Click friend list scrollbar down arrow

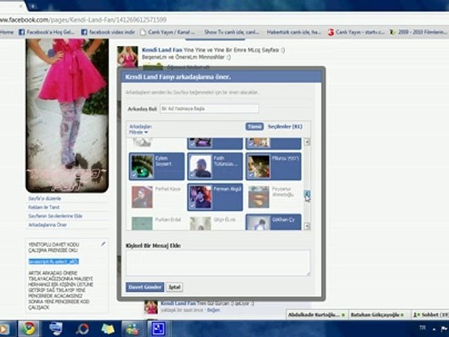click(x=307, y=227)
